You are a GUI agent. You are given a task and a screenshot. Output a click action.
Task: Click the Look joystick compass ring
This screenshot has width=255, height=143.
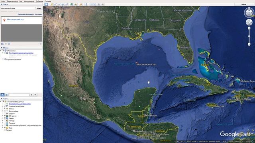coord(249,12)
